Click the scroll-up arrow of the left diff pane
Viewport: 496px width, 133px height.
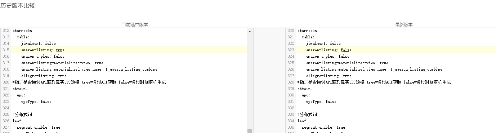click(x=250, y=31)
